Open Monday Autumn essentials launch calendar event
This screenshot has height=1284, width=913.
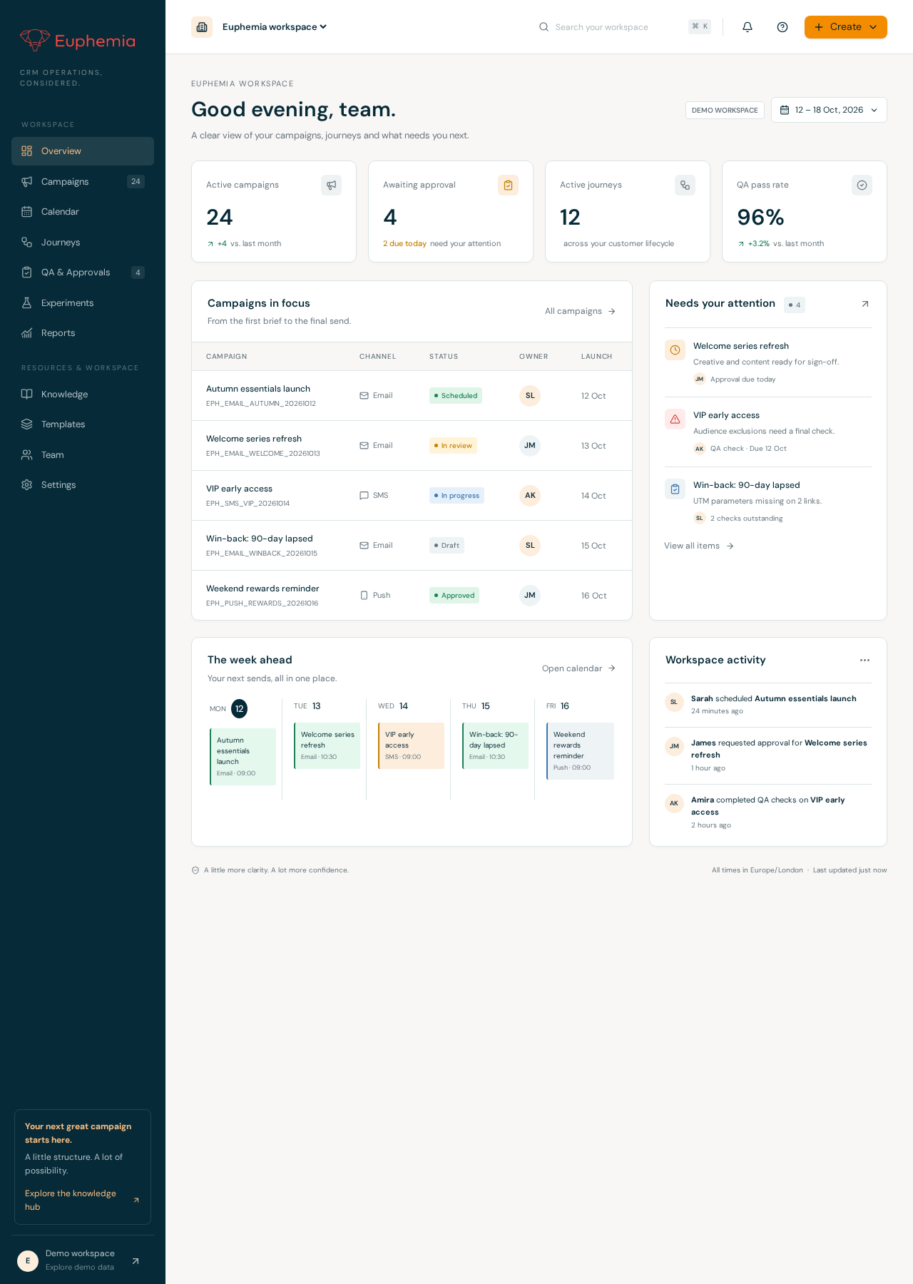pos(243,757)
